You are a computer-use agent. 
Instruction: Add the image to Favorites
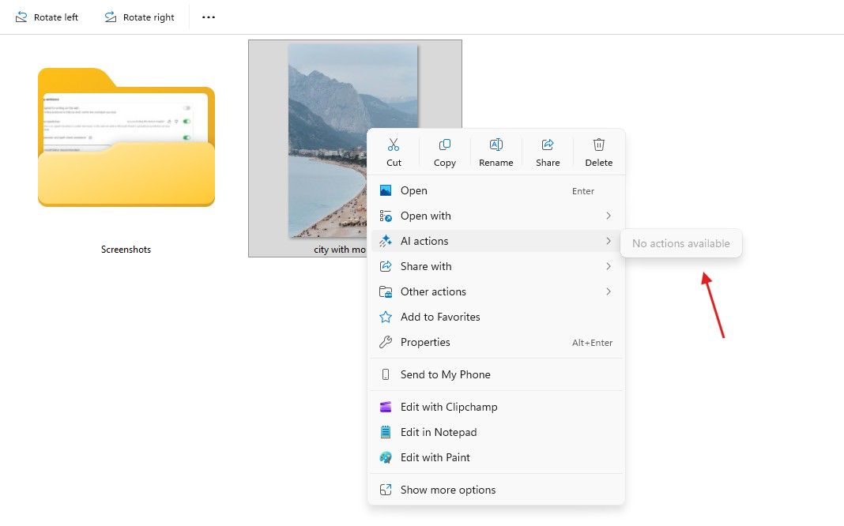pyautogui.click(x=440, y=317)
